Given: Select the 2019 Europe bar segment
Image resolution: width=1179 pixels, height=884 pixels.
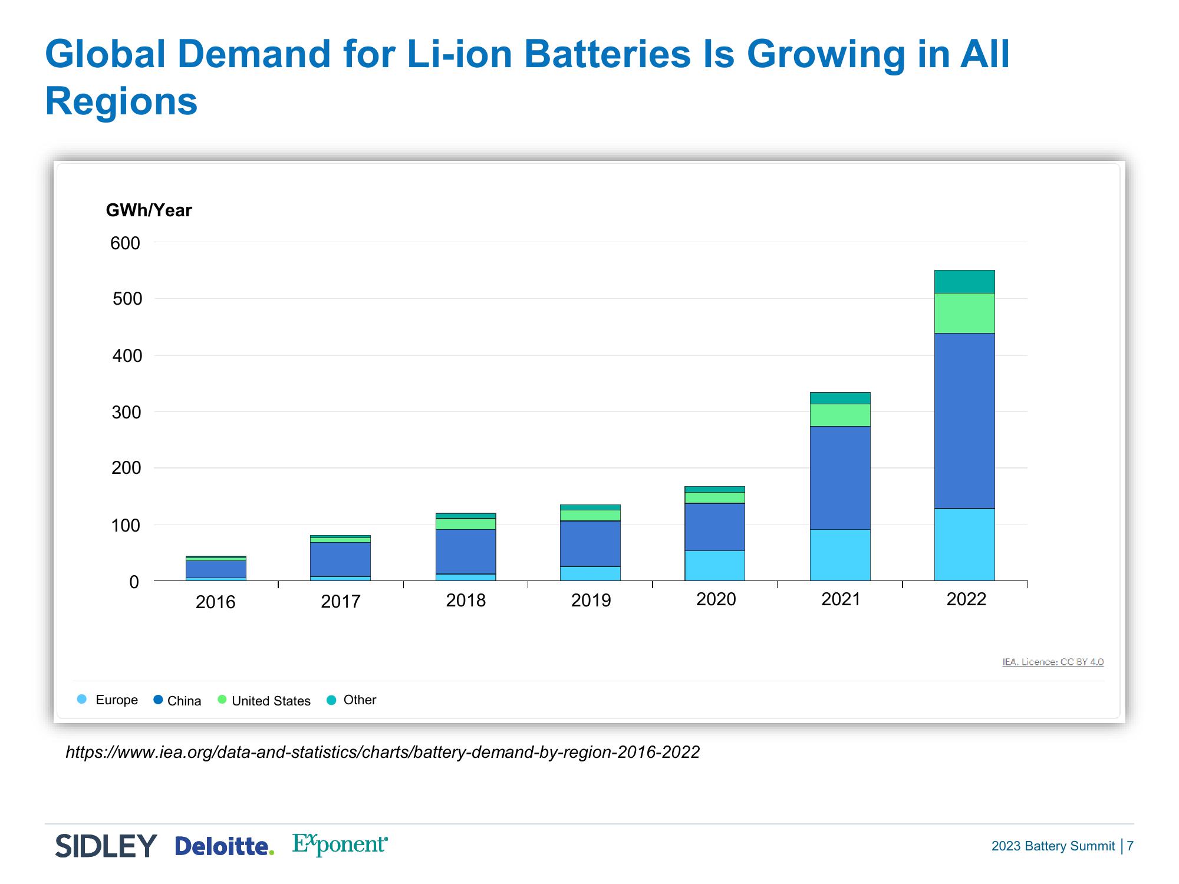Looking at the screenshot, I should tap(590, 573).
